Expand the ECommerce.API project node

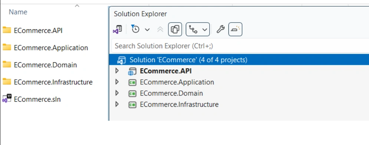coord(117,71)
